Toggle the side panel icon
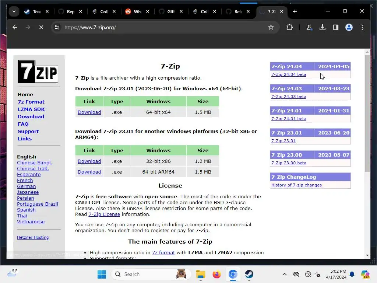The width and height of the screenshot is (377, 283). click(336, 27)
